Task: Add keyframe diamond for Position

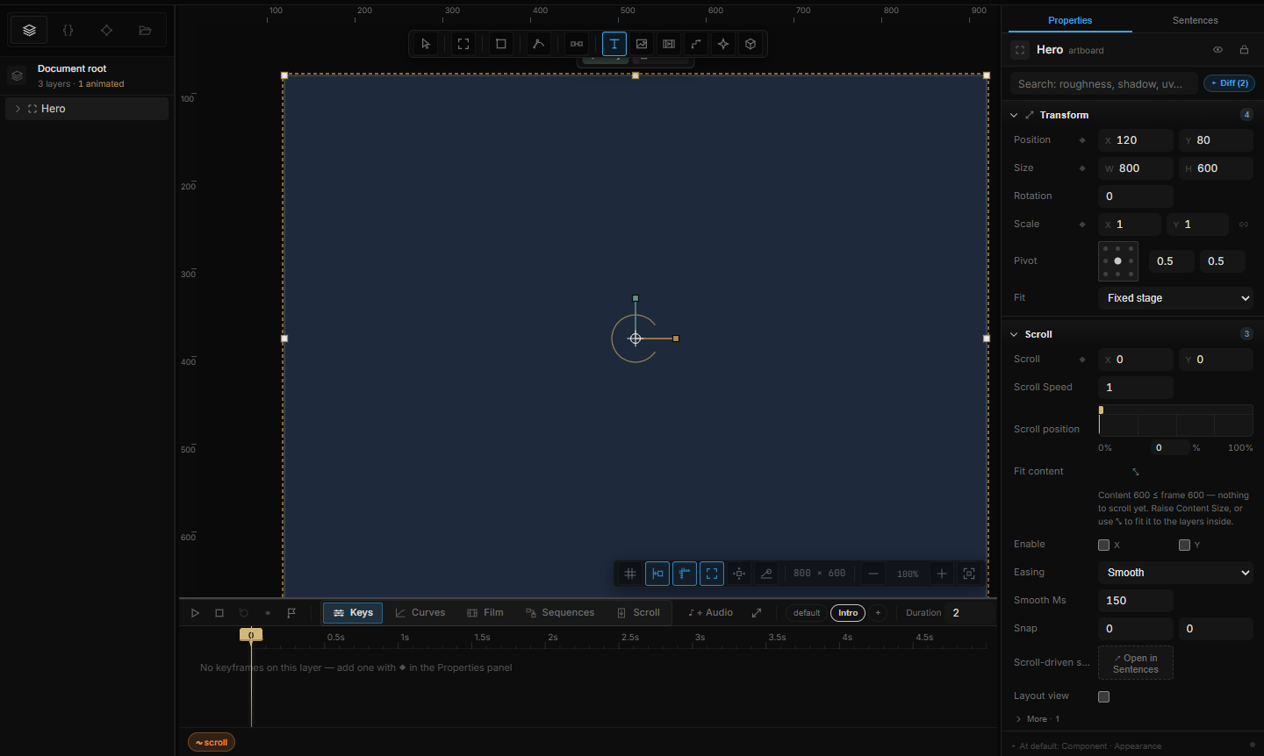Action: [1082, 140]
